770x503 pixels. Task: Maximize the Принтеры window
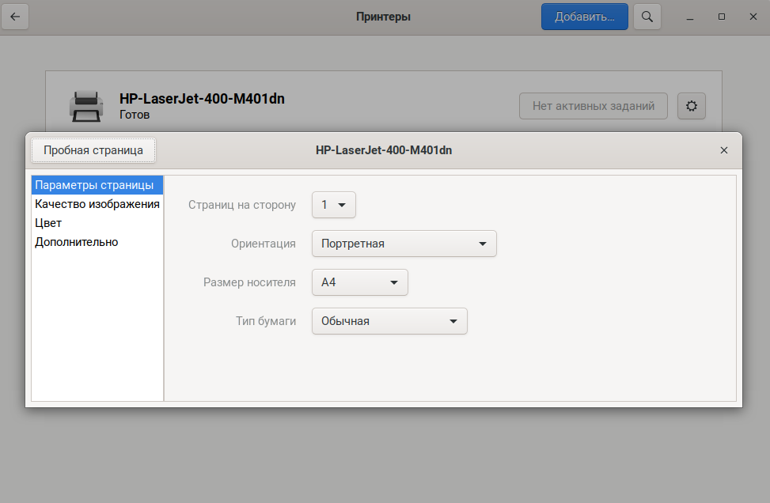click(x=721, y=17)
